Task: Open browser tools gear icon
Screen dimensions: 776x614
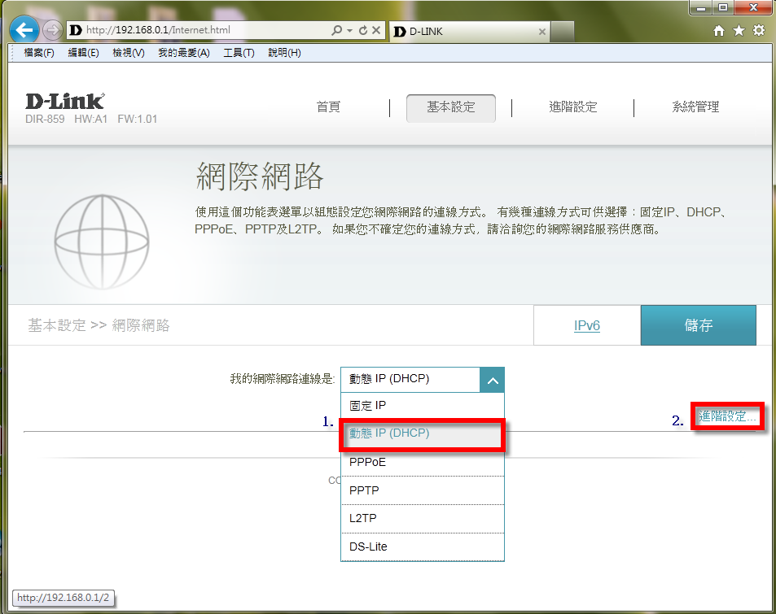Action: click(759, 31)
